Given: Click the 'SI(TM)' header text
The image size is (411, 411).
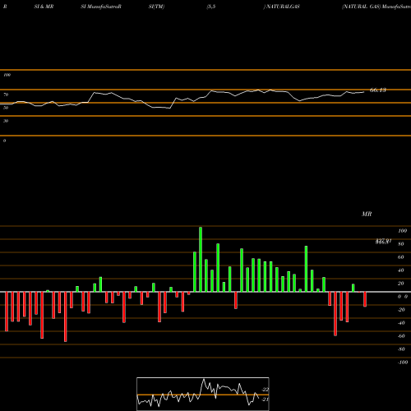Looking at the screenshot, I should tap(156, 7).
